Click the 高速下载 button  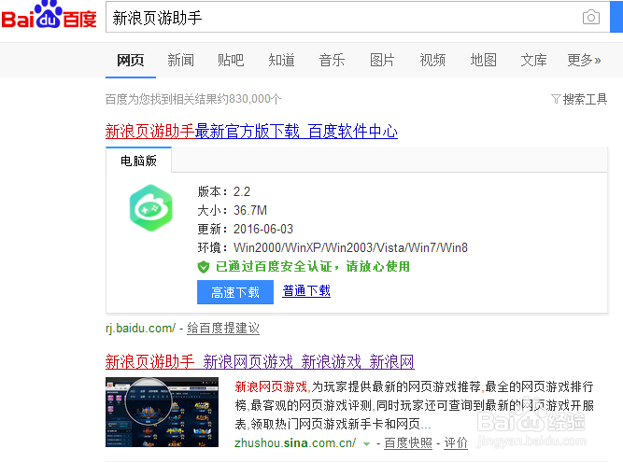click(x=235, y=292)
